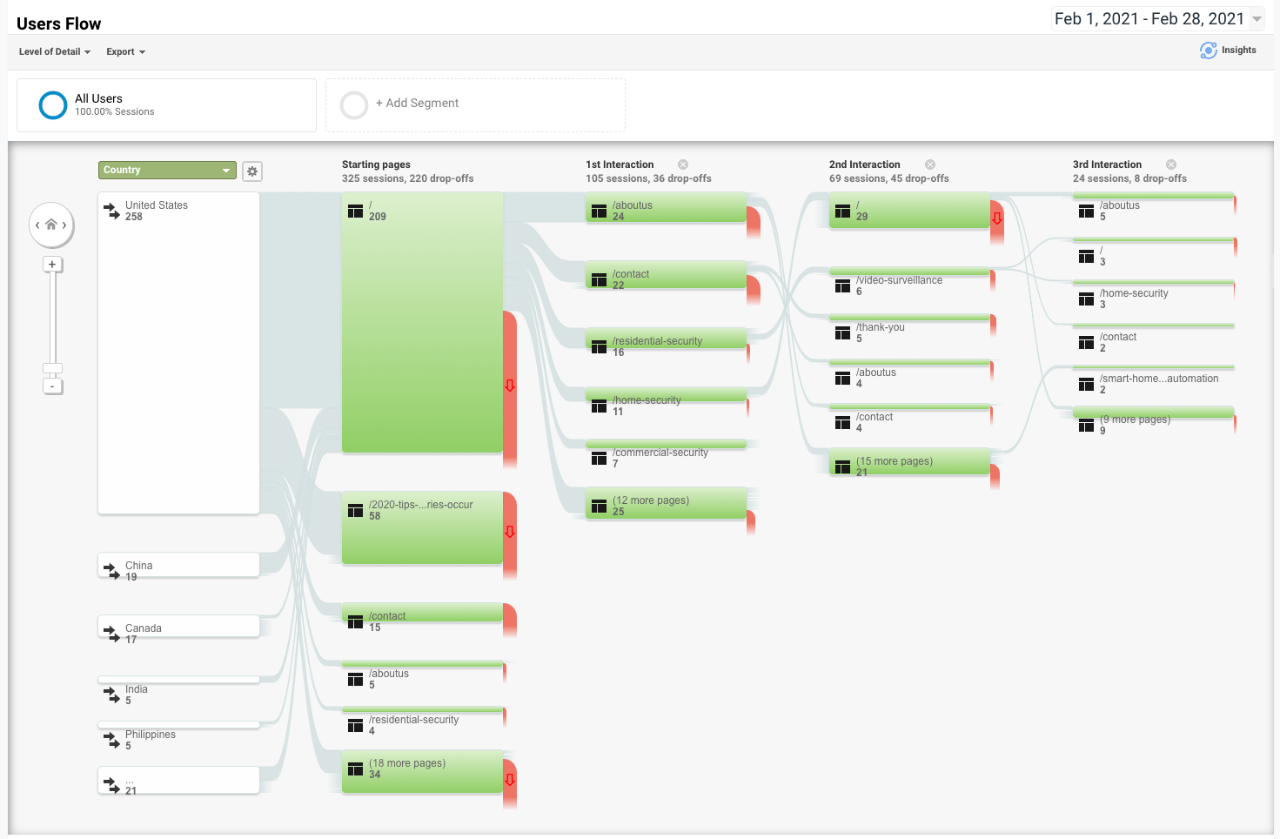The image size is (1280, 839).
Task: Zoom in with the plus button
Action: click(x=52, y=265)
